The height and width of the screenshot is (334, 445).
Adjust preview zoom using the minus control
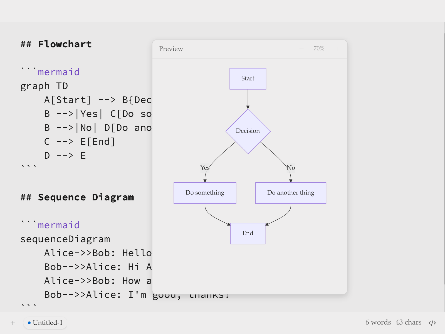click(301, 49)
